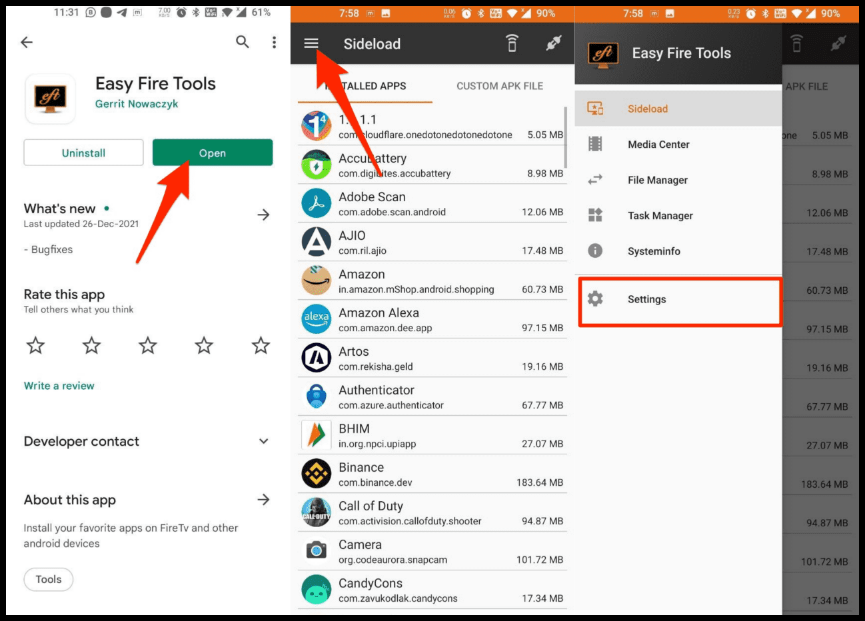Tap the Tools category chip
Image resolution: width=865 pixels, height=621 pixels.
[49, 579]
